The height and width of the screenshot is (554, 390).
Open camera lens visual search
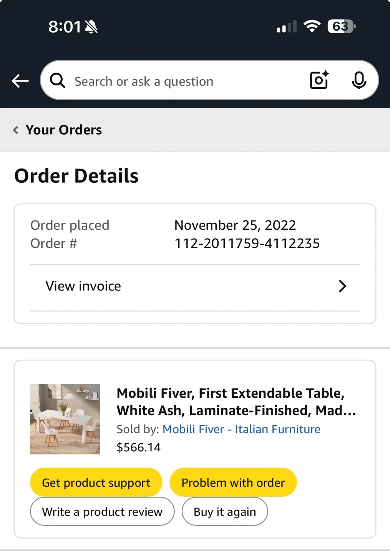click(x=319, y=80)
